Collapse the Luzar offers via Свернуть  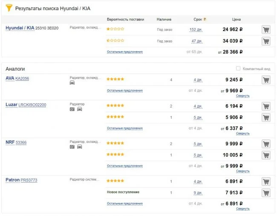tap(243, 134)
